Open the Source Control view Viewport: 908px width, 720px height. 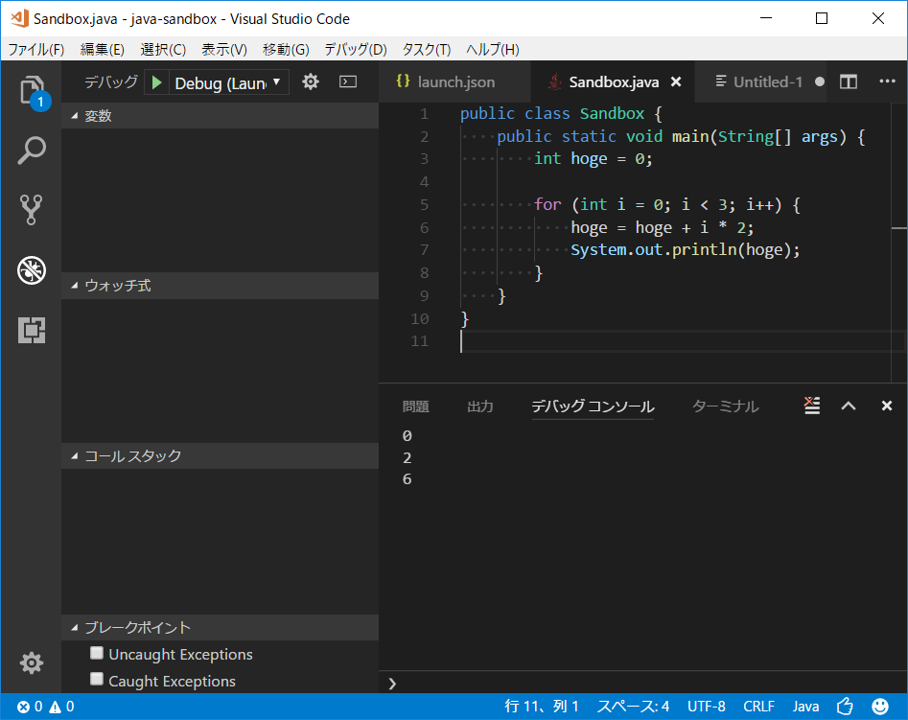click(x=32, y=210)
